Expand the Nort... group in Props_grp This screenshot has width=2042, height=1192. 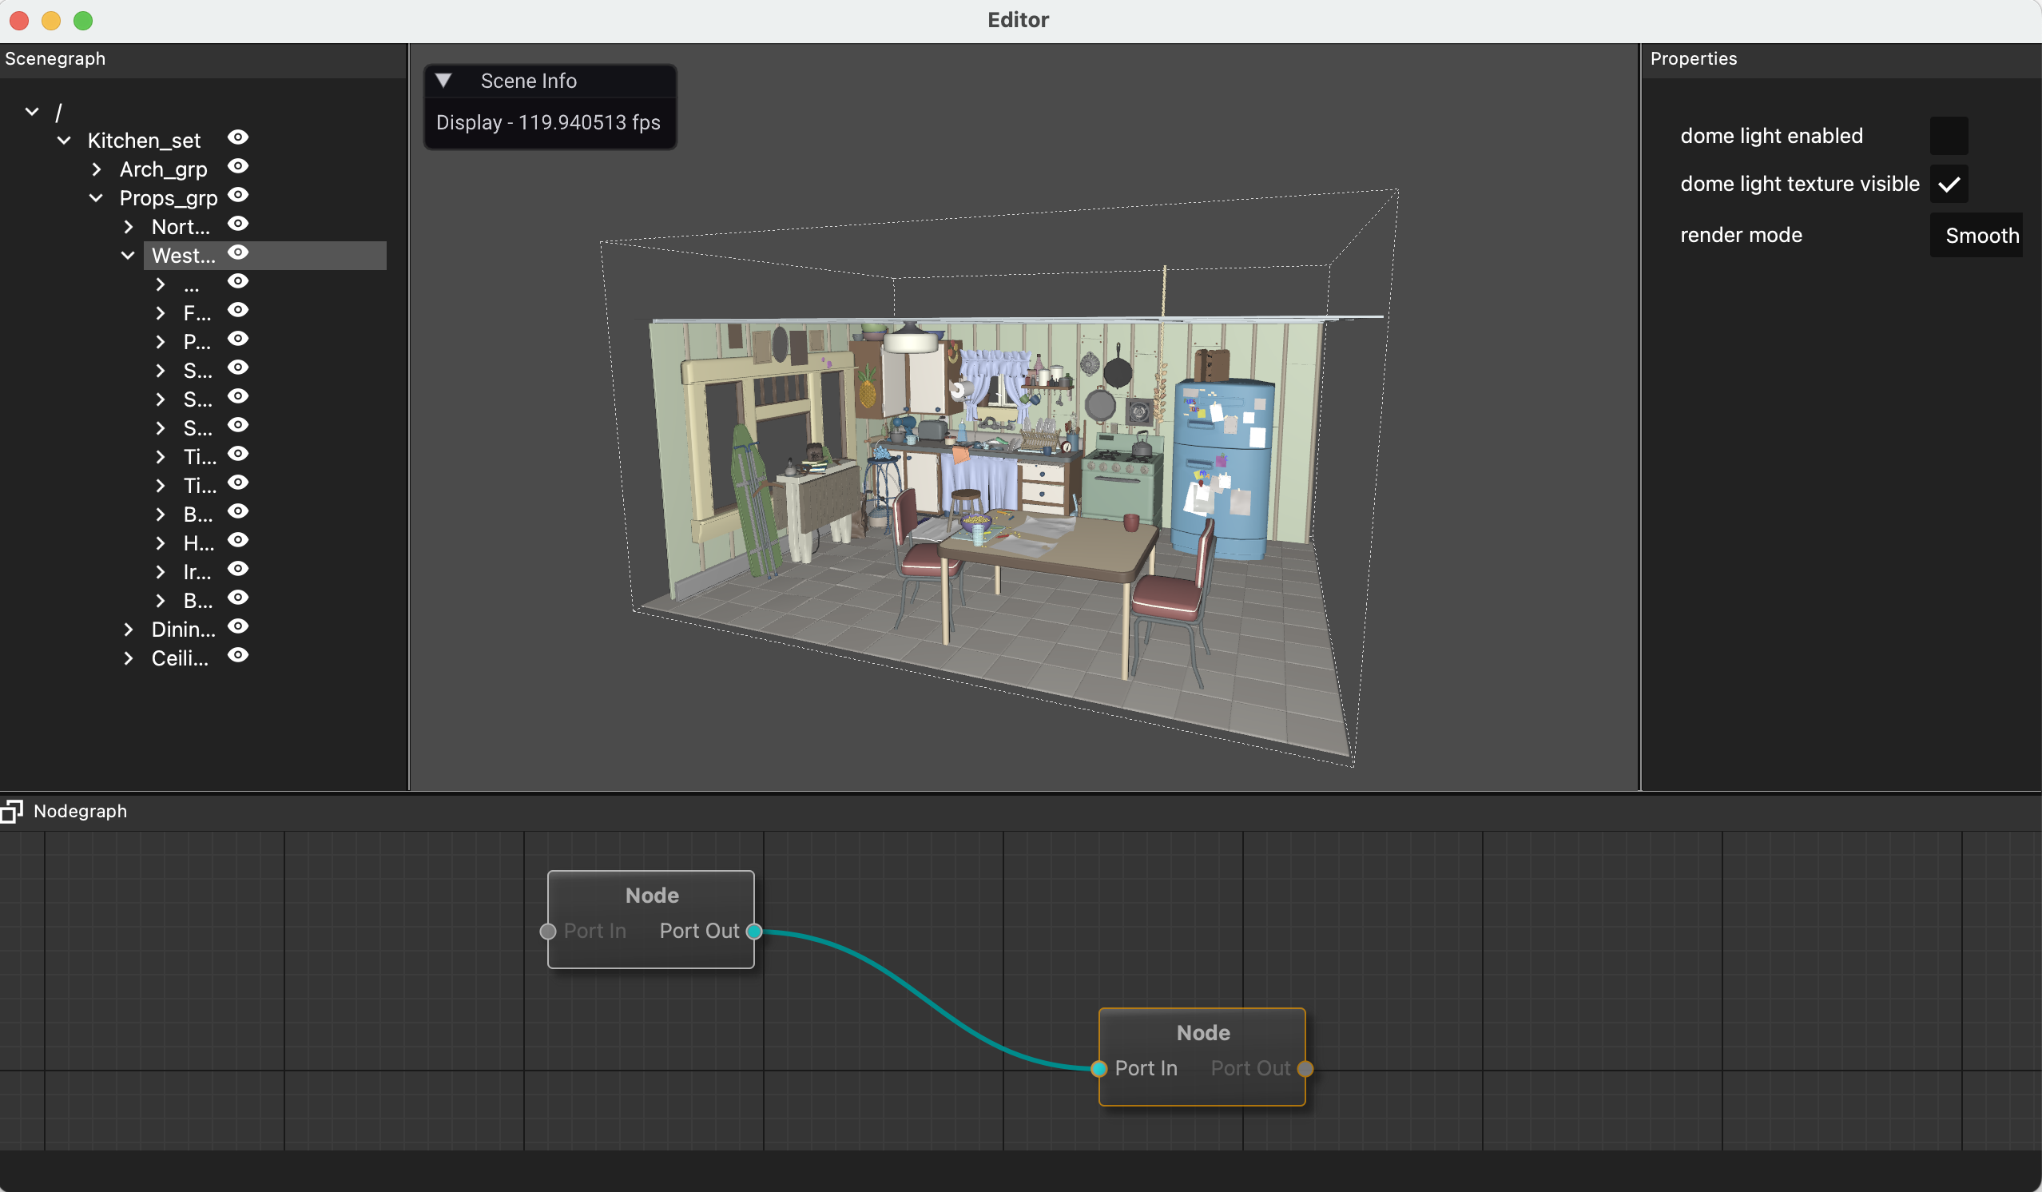126,225
